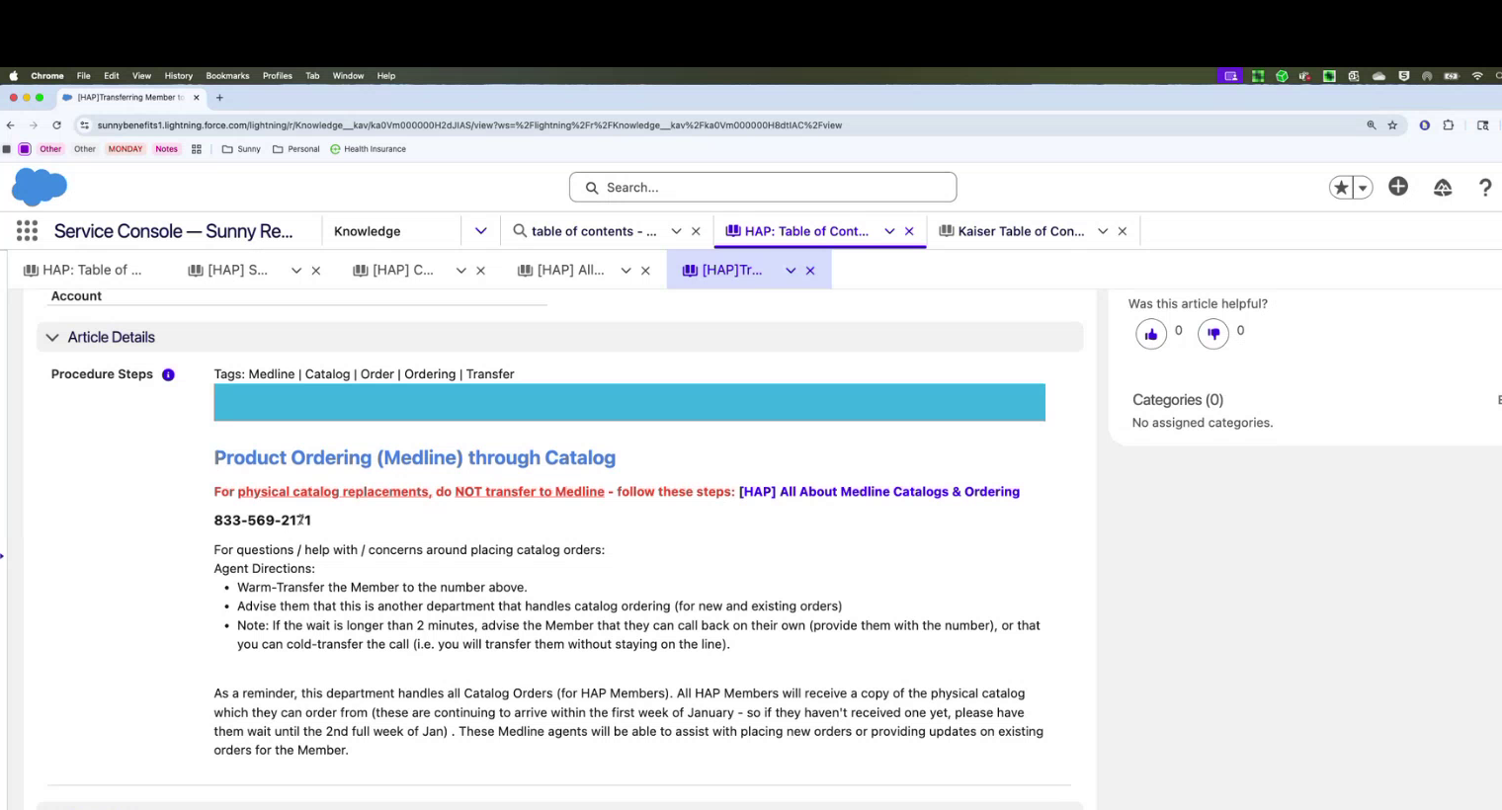Screen dimensions: 1502x810
Task: Click the Procedure Steps info icon
Action: (168, 374)
